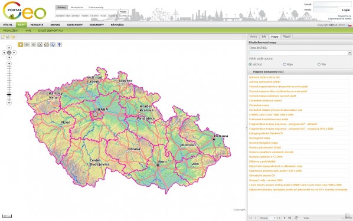Screen dimensions: 353x221
Task: Open the WMS submenu item
Action: pyautogui.click(x=28, y=31)
